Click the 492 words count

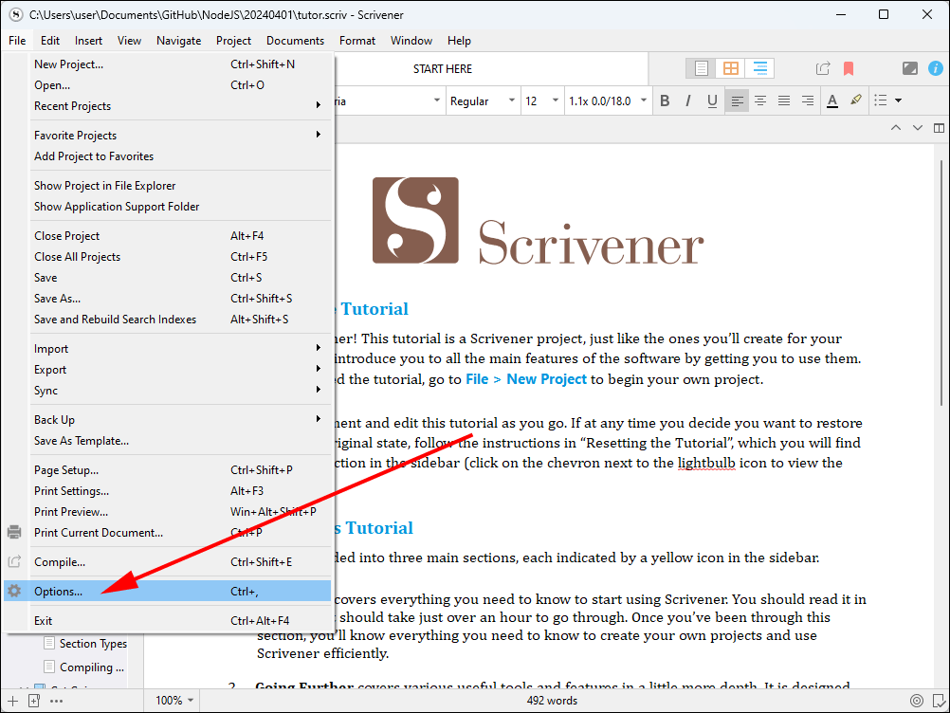[552, 701]
